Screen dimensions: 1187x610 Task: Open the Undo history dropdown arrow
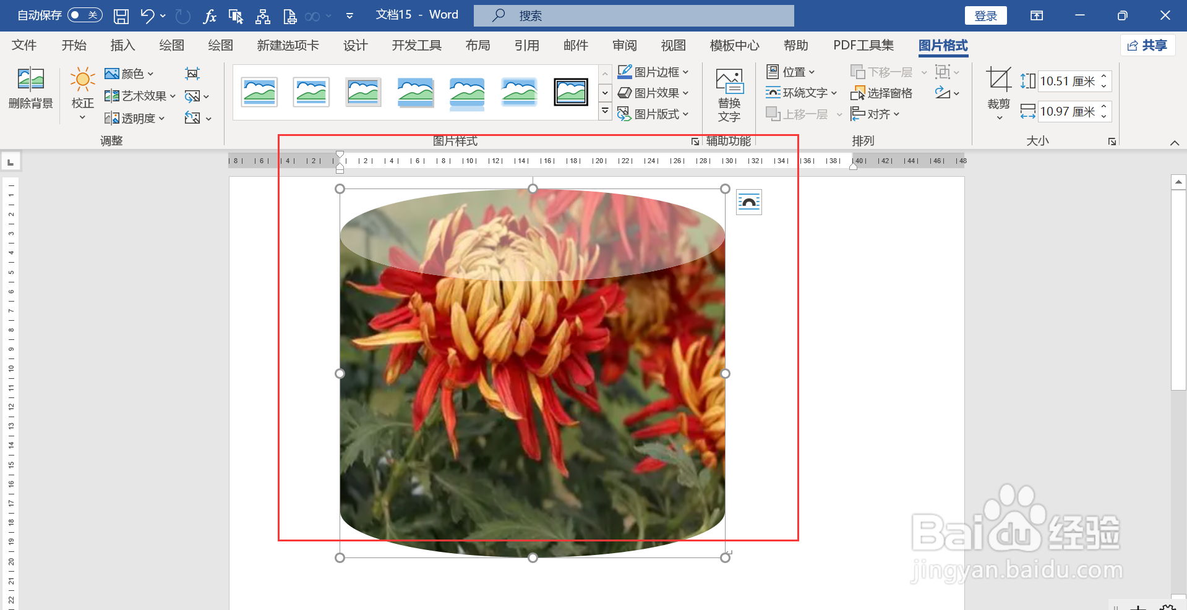click(x=163, y=16)
